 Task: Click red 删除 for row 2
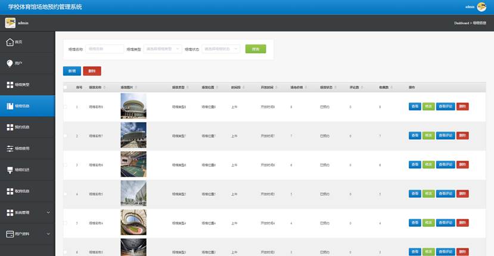click(x=462, y=135)
